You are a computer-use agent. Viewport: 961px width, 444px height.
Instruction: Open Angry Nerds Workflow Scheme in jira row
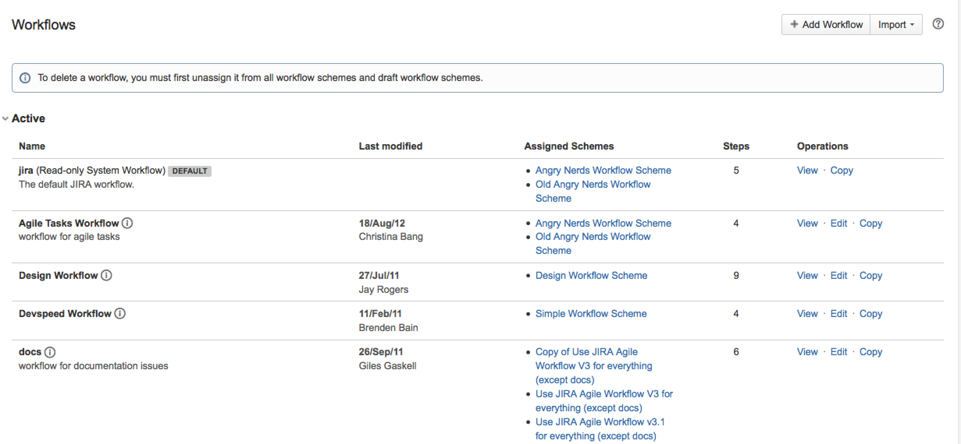pyautogui.click(x=603, y=171)
